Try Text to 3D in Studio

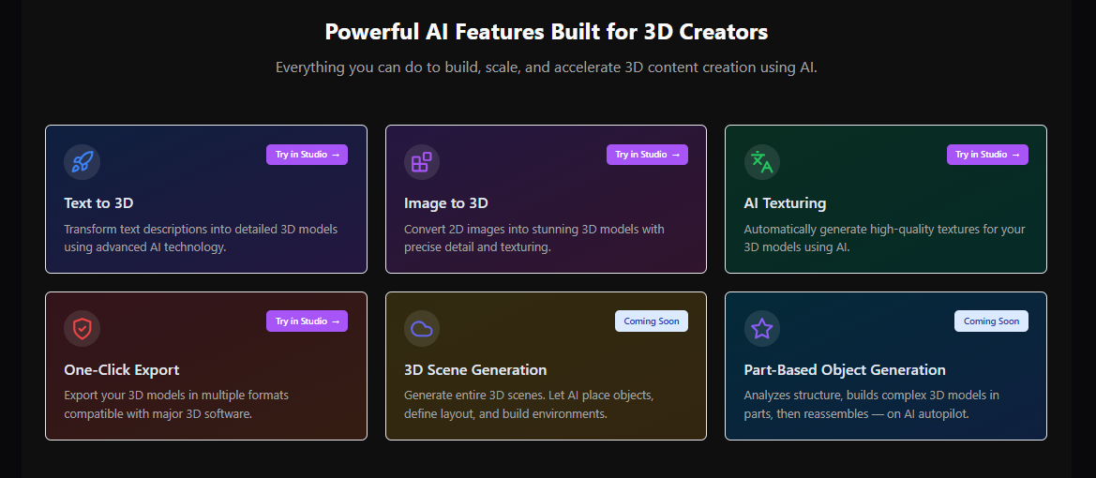(x=307, y=155)
